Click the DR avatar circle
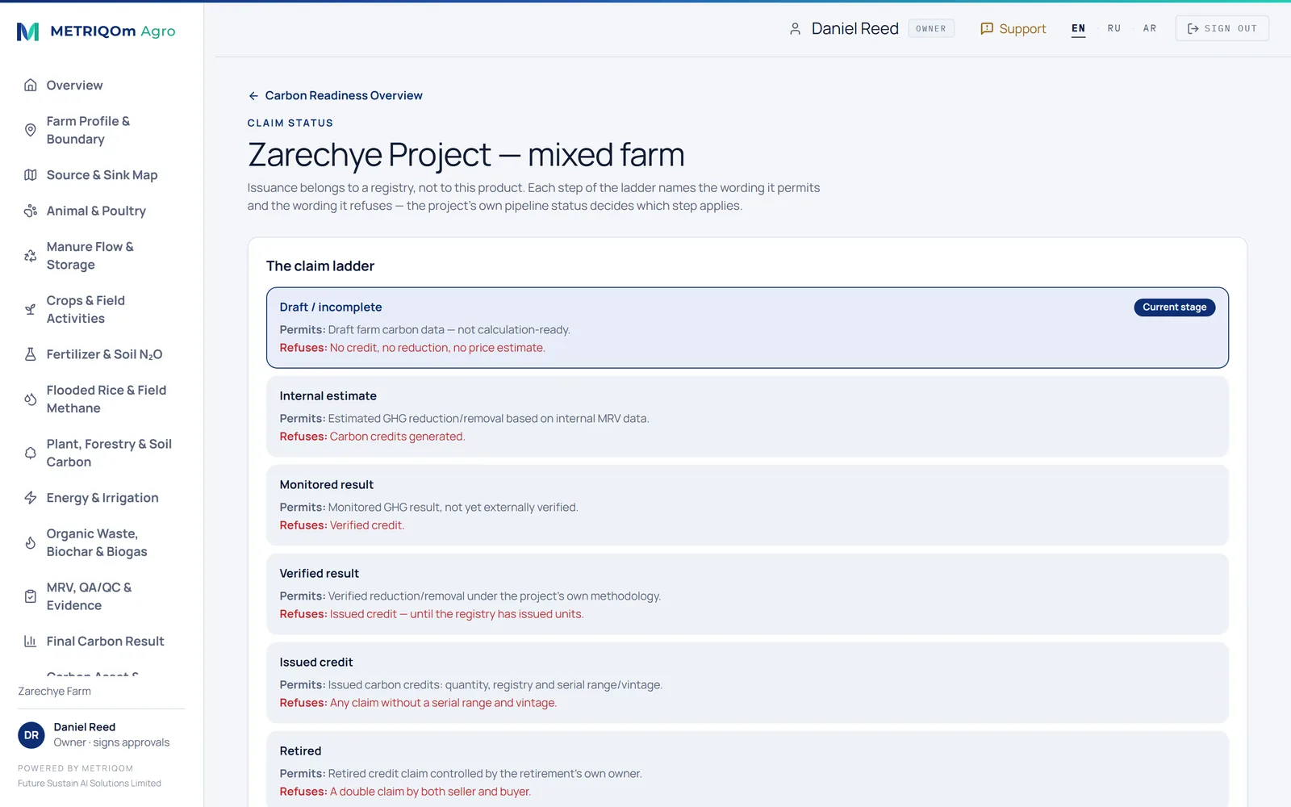 (x=31, y=735)
